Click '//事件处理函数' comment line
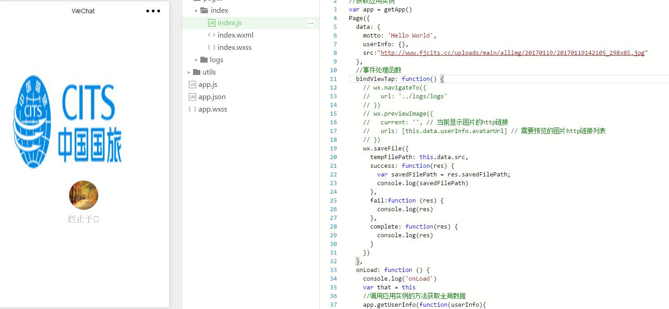Viewport: 669px width, 309px height. click(x=379, y=70)
